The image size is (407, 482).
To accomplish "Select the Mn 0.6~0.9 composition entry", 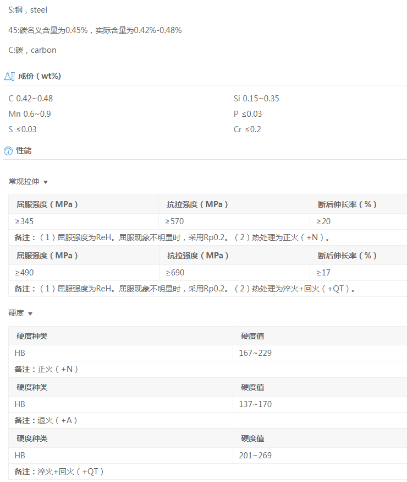I will [30, 114].
